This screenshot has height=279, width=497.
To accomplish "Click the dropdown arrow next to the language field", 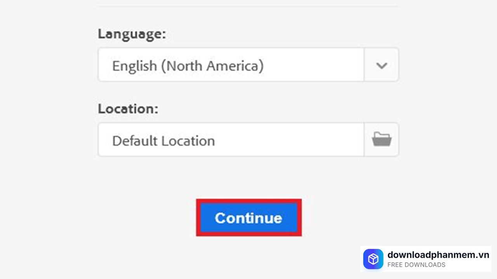I will click(381, 65).
